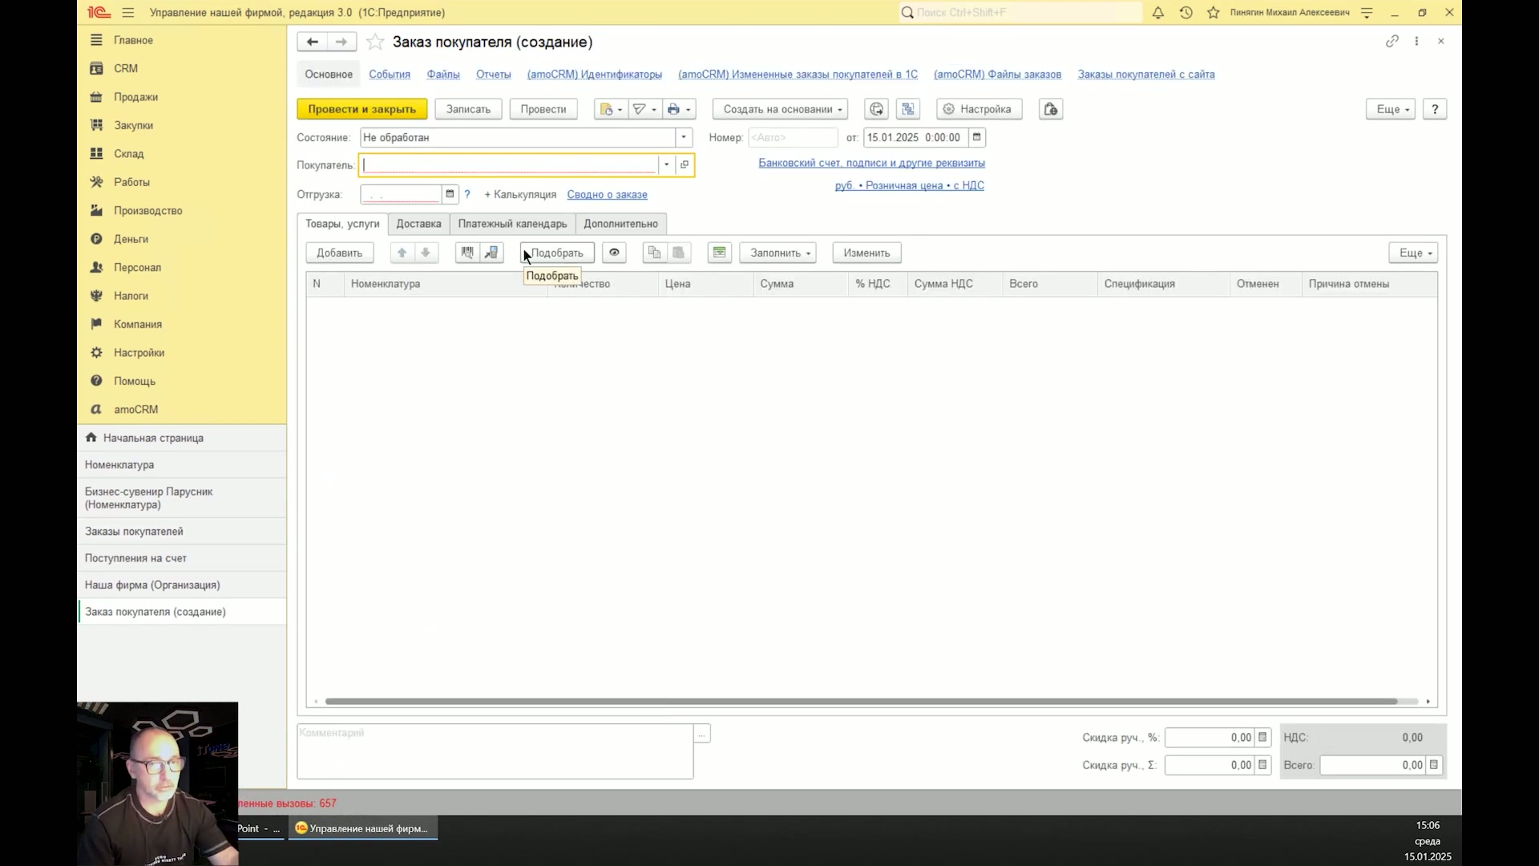
Task: Click the Покупатель input field
Action: (509, 165)
